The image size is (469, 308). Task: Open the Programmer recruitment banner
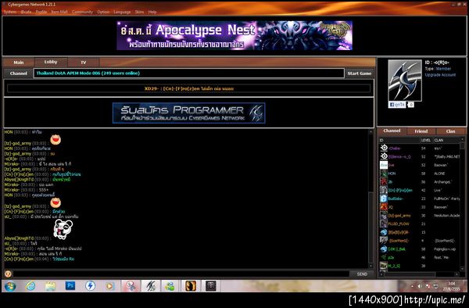(x=189, y=113)
